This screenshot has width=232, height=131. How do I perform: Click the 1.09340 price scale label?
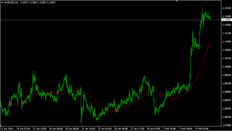coord(227,84)
